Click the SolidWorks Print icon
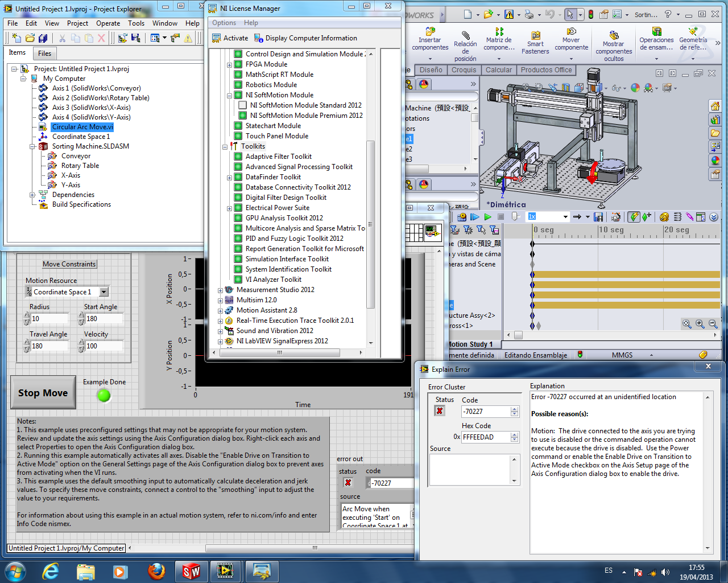Image resolution: width=728 pixels, height=583 pixels. tap(529, 14)
